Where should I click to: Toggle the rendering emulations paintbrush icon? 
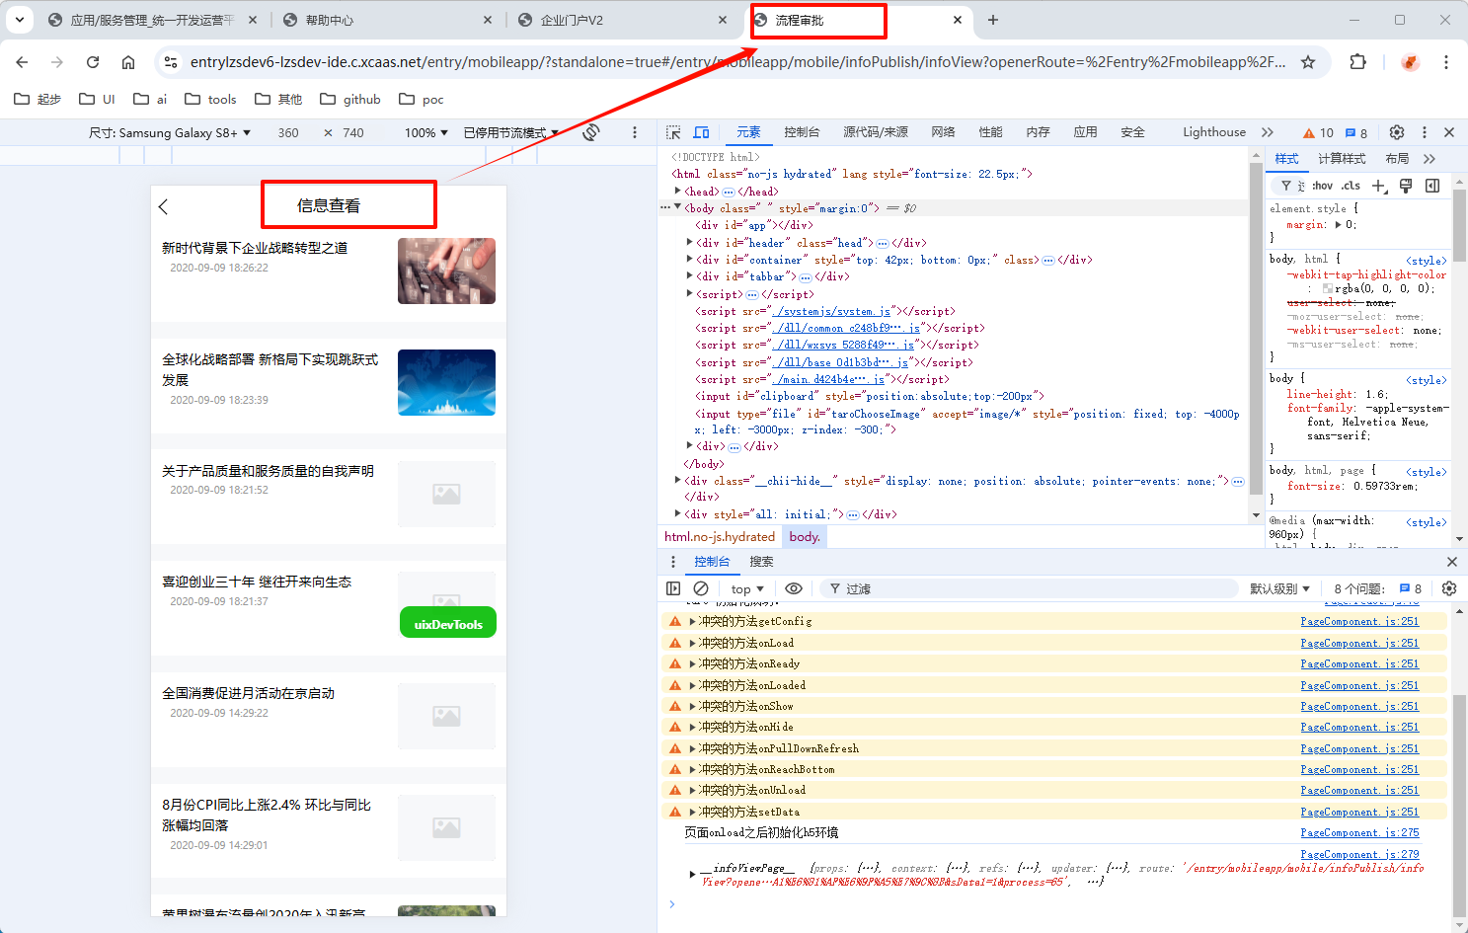1406,186
